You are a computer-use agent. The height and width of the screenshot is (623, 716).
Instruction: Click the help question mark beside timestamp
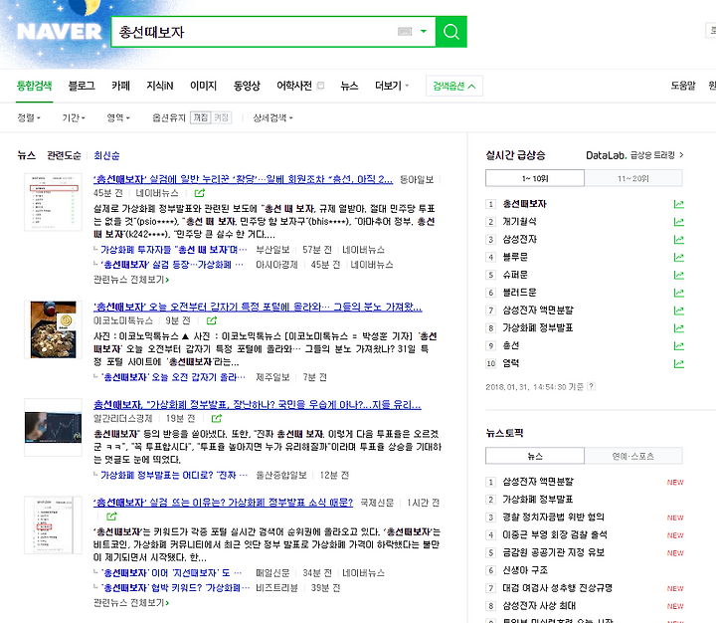[x=591, y=386]
